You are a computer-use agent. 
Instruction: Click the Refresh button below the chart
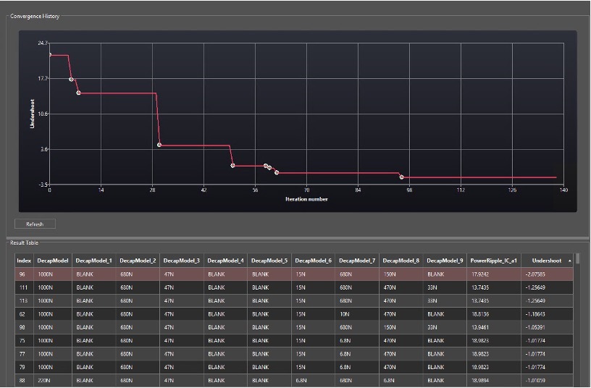coord(35,224)
